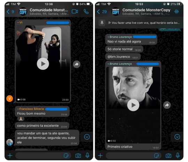Play the 0:32 Primeiro criativo video

pyautogui.click(x=133, y=105)
